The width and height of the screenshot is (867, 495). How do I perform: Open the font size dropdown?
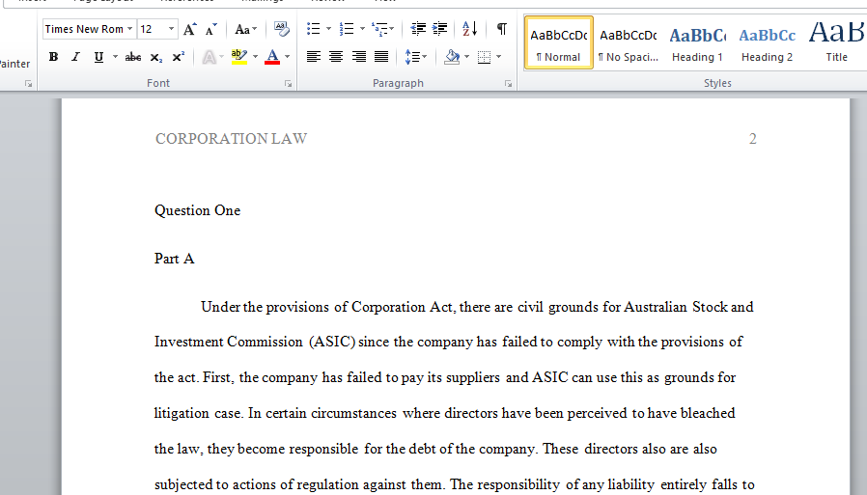172,29
